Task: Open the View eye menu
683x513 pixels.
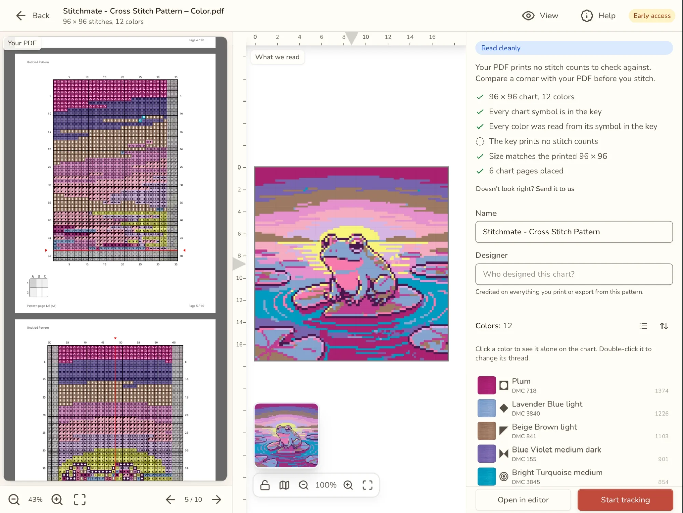Action: tap(540, 16)
